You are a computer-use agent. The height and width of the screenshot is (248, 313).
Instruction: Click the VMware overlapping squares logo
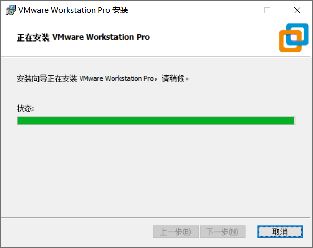coord(294,37)
